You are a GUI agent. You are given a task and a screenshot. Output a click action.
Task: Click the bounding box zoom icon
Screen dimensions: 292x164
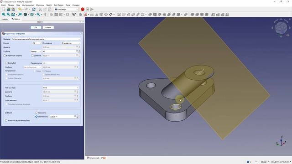(20, 14)
